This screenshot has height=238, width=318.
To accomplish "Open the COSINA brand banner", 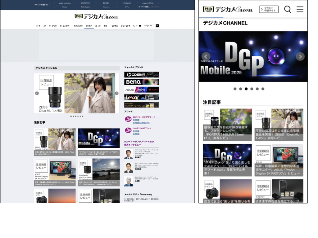I will point(142,74).
